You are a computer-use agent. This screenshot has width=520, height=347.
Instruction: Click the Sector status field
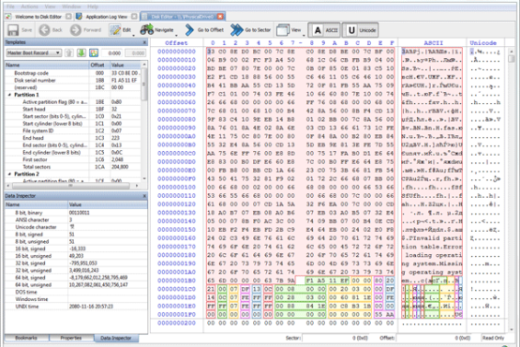pyautogui.click(x=336, y=338)
